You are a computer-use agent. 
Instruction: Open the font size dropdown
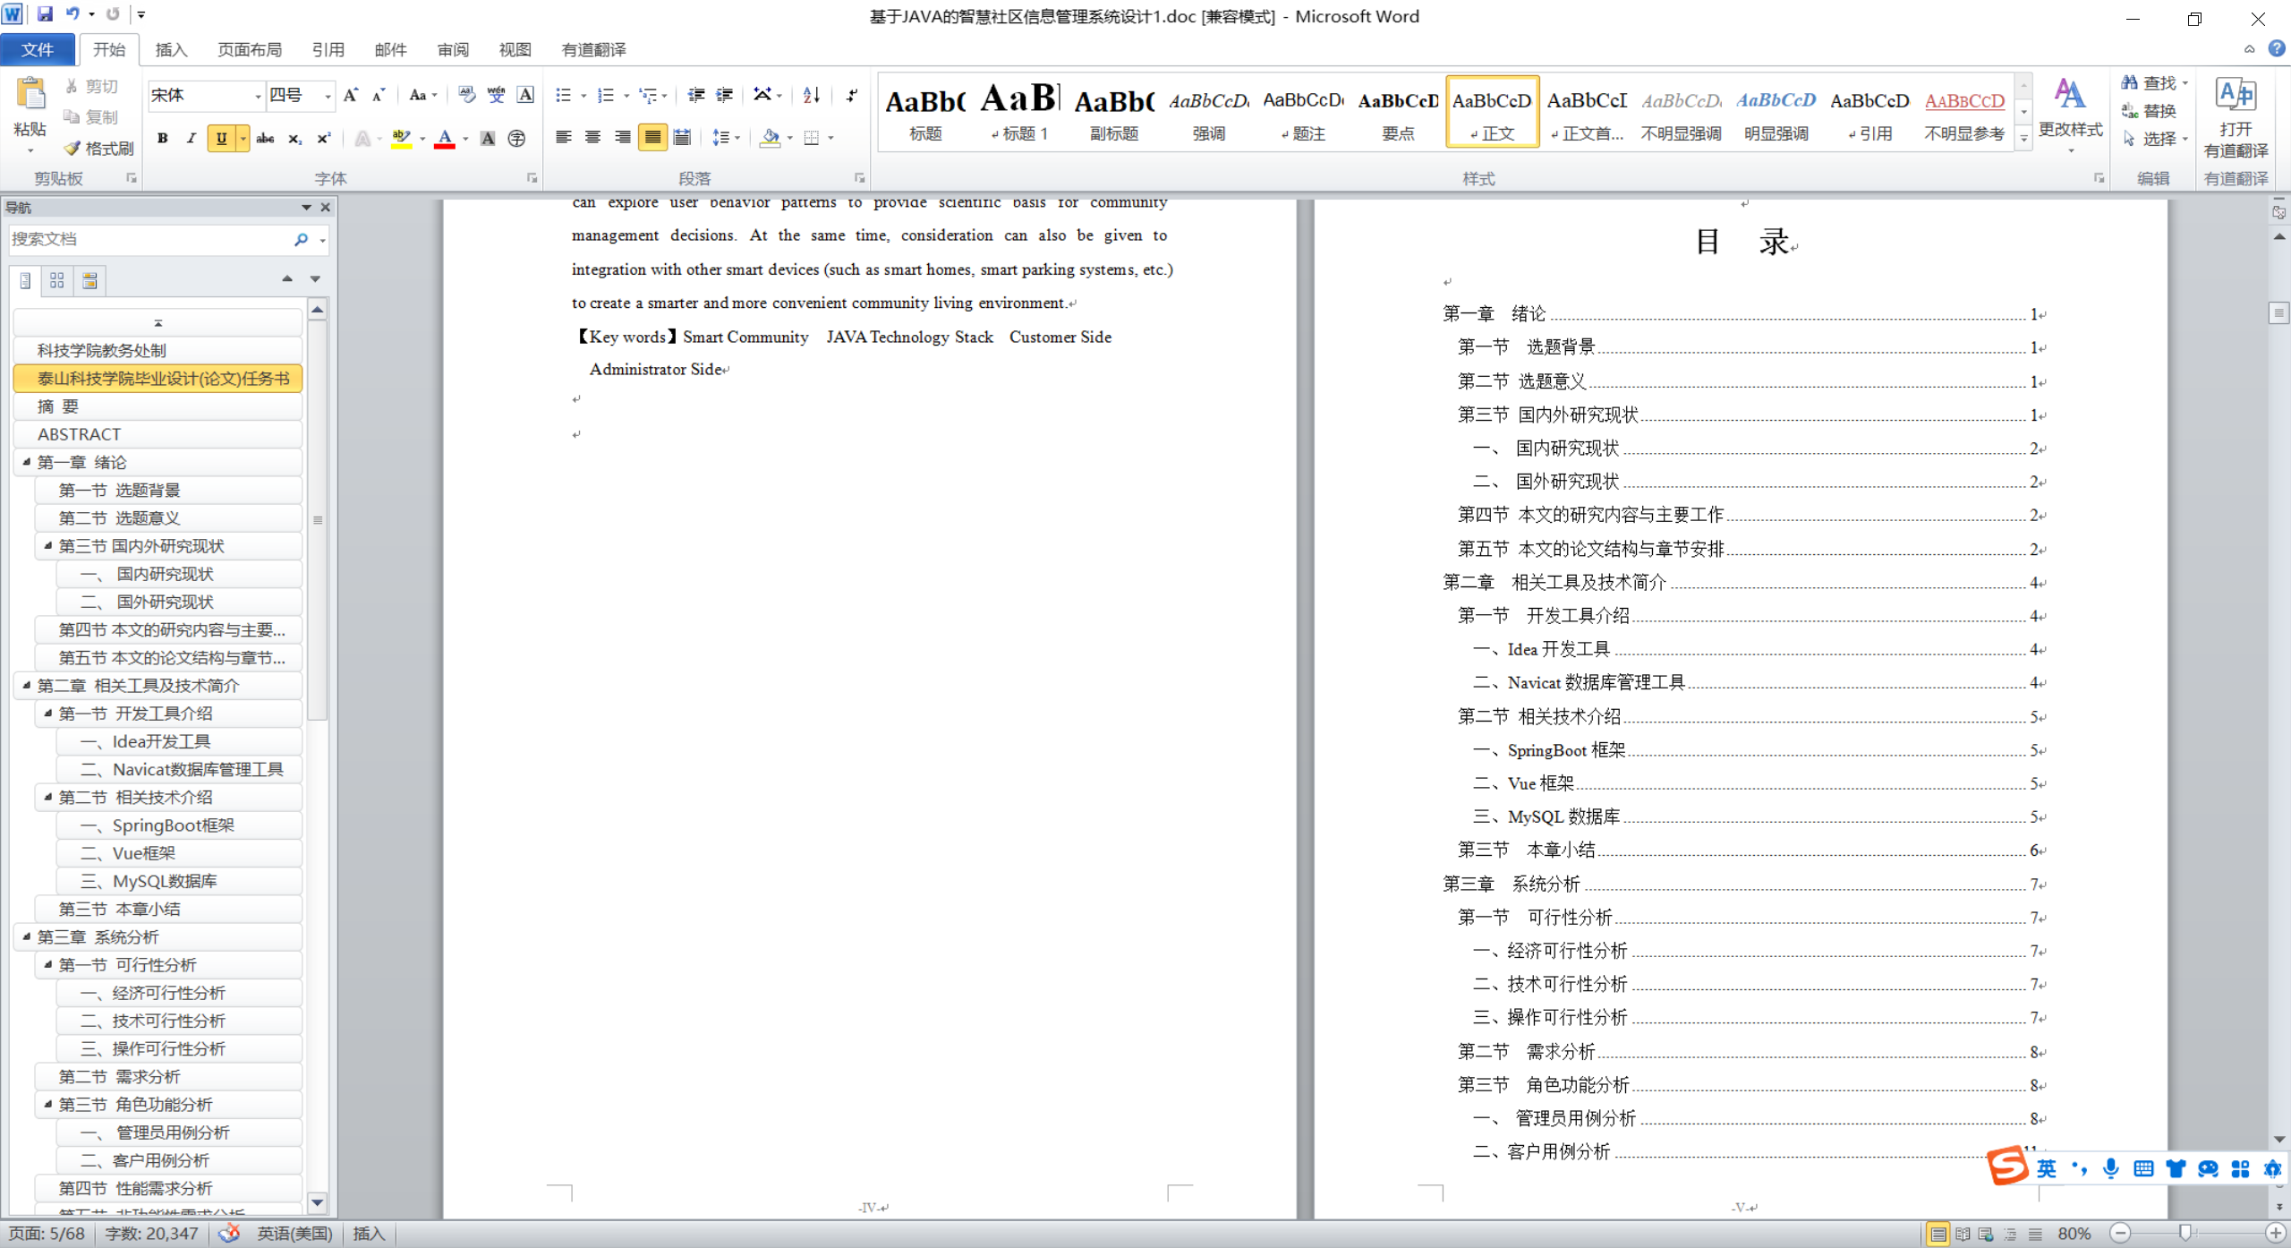[x=328, y=96]
